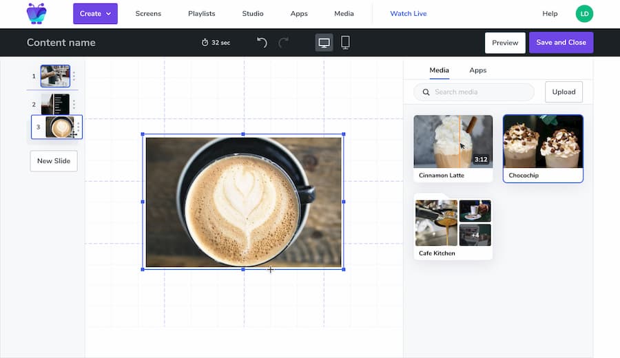Click the Cinnamon Latte label text

pos(442,176)
